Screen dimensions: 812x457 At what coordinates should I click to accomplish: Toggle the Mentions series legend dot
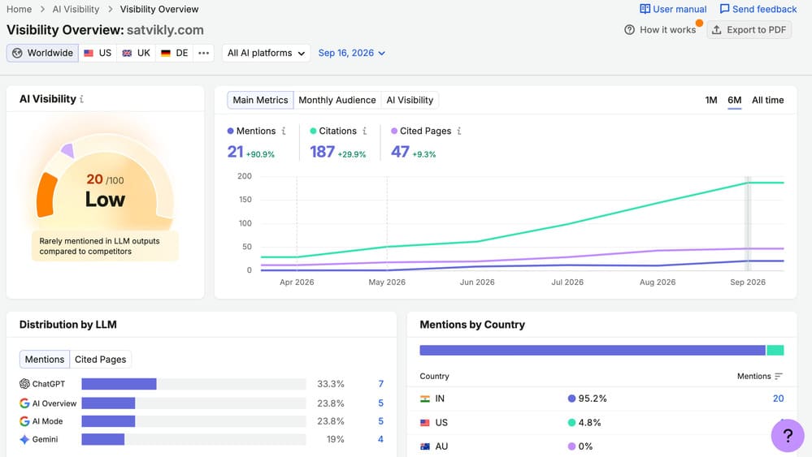pyautogui.click(x=231, y=131)
